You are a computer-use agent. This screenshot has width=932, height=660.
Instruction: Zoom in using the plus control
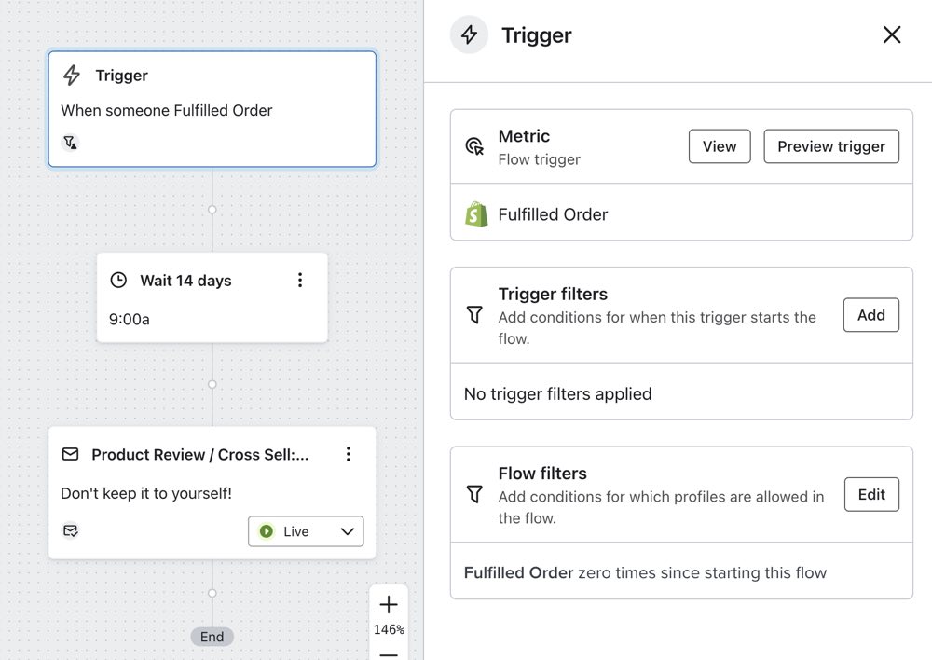click(389, 603)
